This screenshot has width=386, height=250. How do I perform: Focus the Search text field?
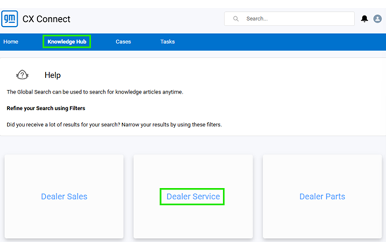(294, 19)
